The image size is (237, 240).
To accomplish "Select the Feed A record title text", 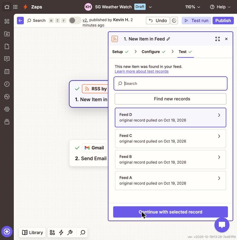I will 126,178.
